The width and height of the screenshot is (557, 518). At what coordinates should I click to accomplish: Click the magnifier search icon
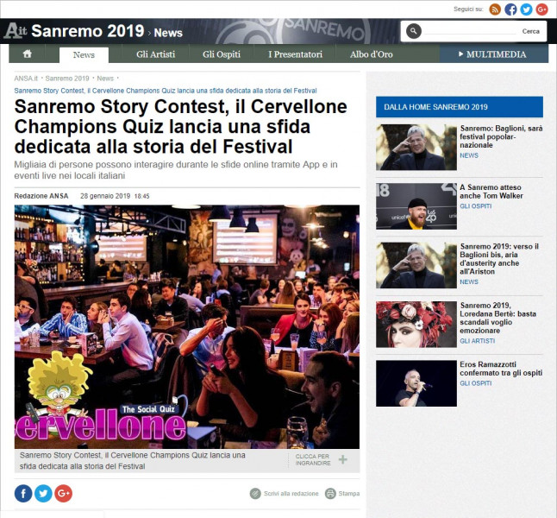[414, 31]
